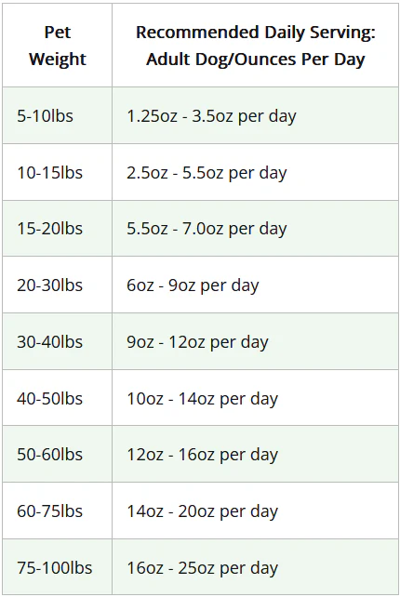Select the 15-20lbs row label

click(57, 228)
